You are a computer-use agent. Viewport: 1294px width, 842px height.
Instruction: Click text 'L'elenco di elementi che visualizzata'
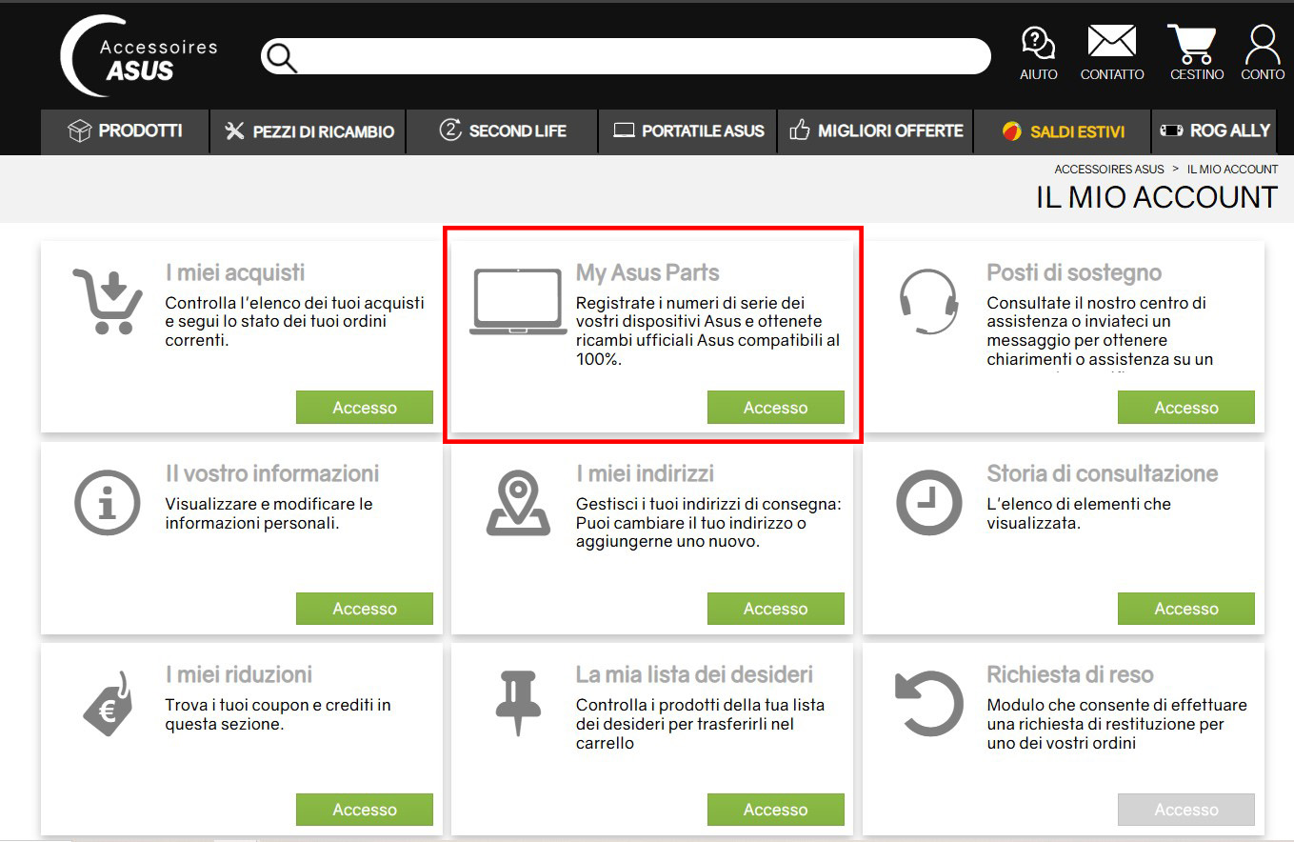1079,513
